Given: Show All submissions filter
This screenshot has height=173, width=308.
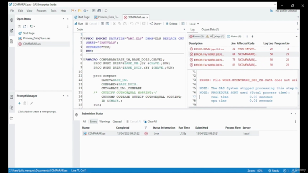Looking at the screenshot, I should coord(84,122).
